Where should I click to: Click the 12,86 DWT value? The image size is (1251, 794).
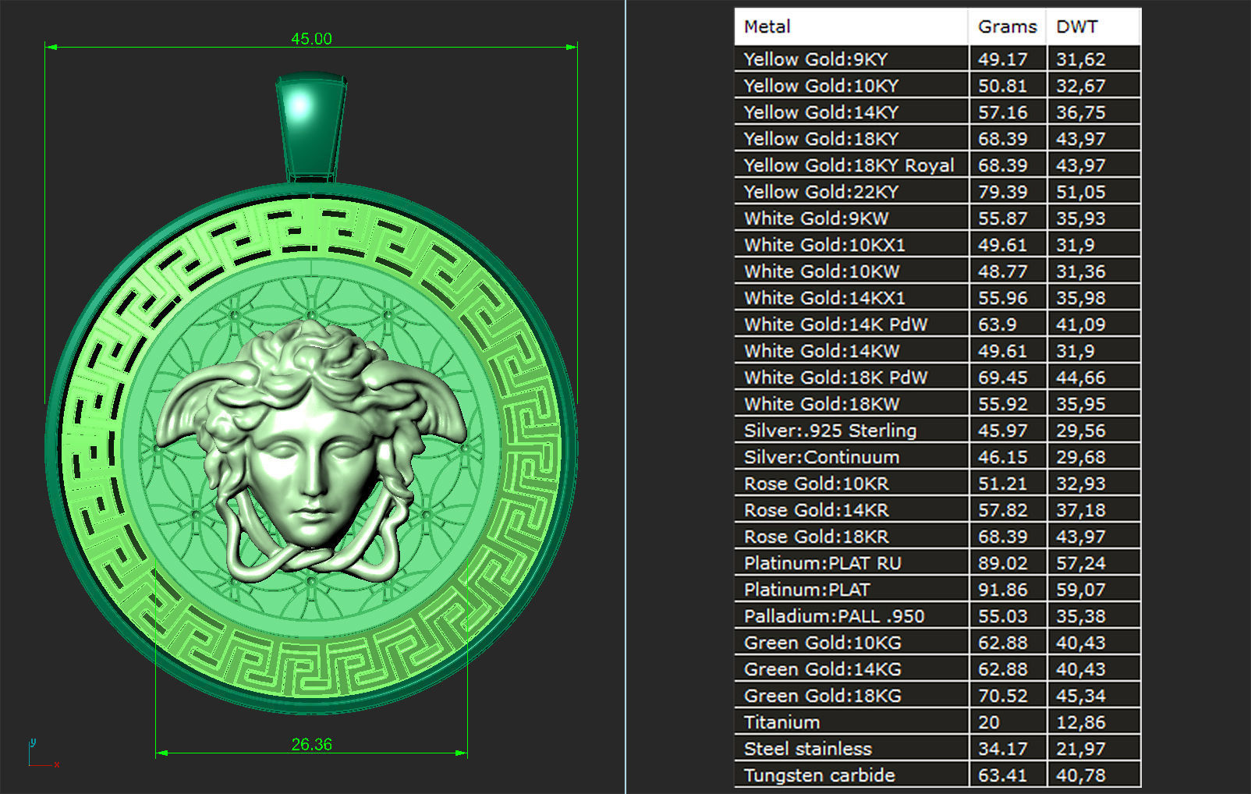click(1081, 722)
